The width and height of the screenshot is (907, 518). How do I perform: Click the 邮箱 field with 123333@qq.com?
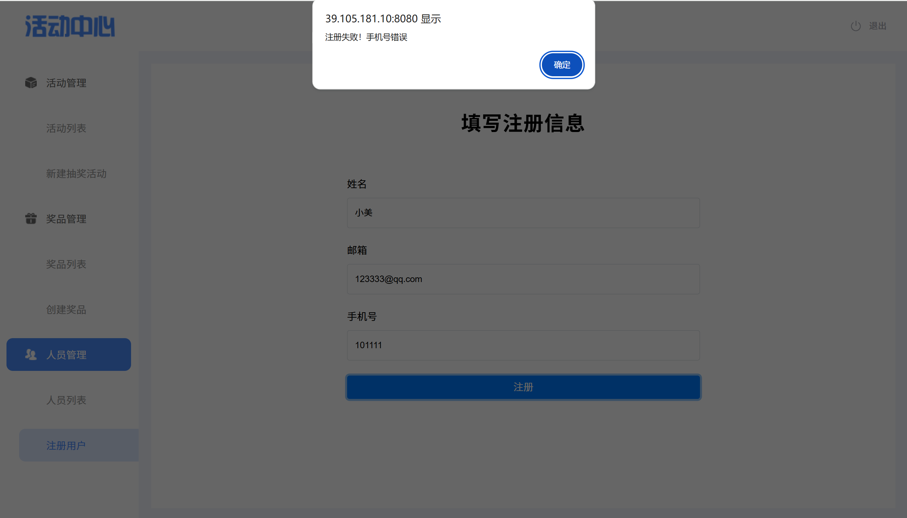pos(523,279)
